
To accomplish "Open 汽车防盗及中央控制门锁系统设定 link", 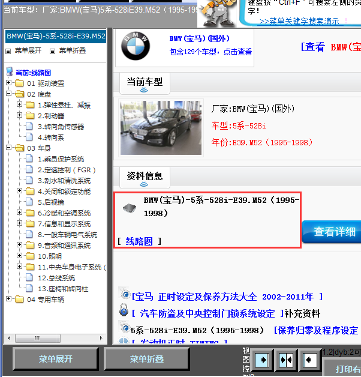I will tap(207, 313).
